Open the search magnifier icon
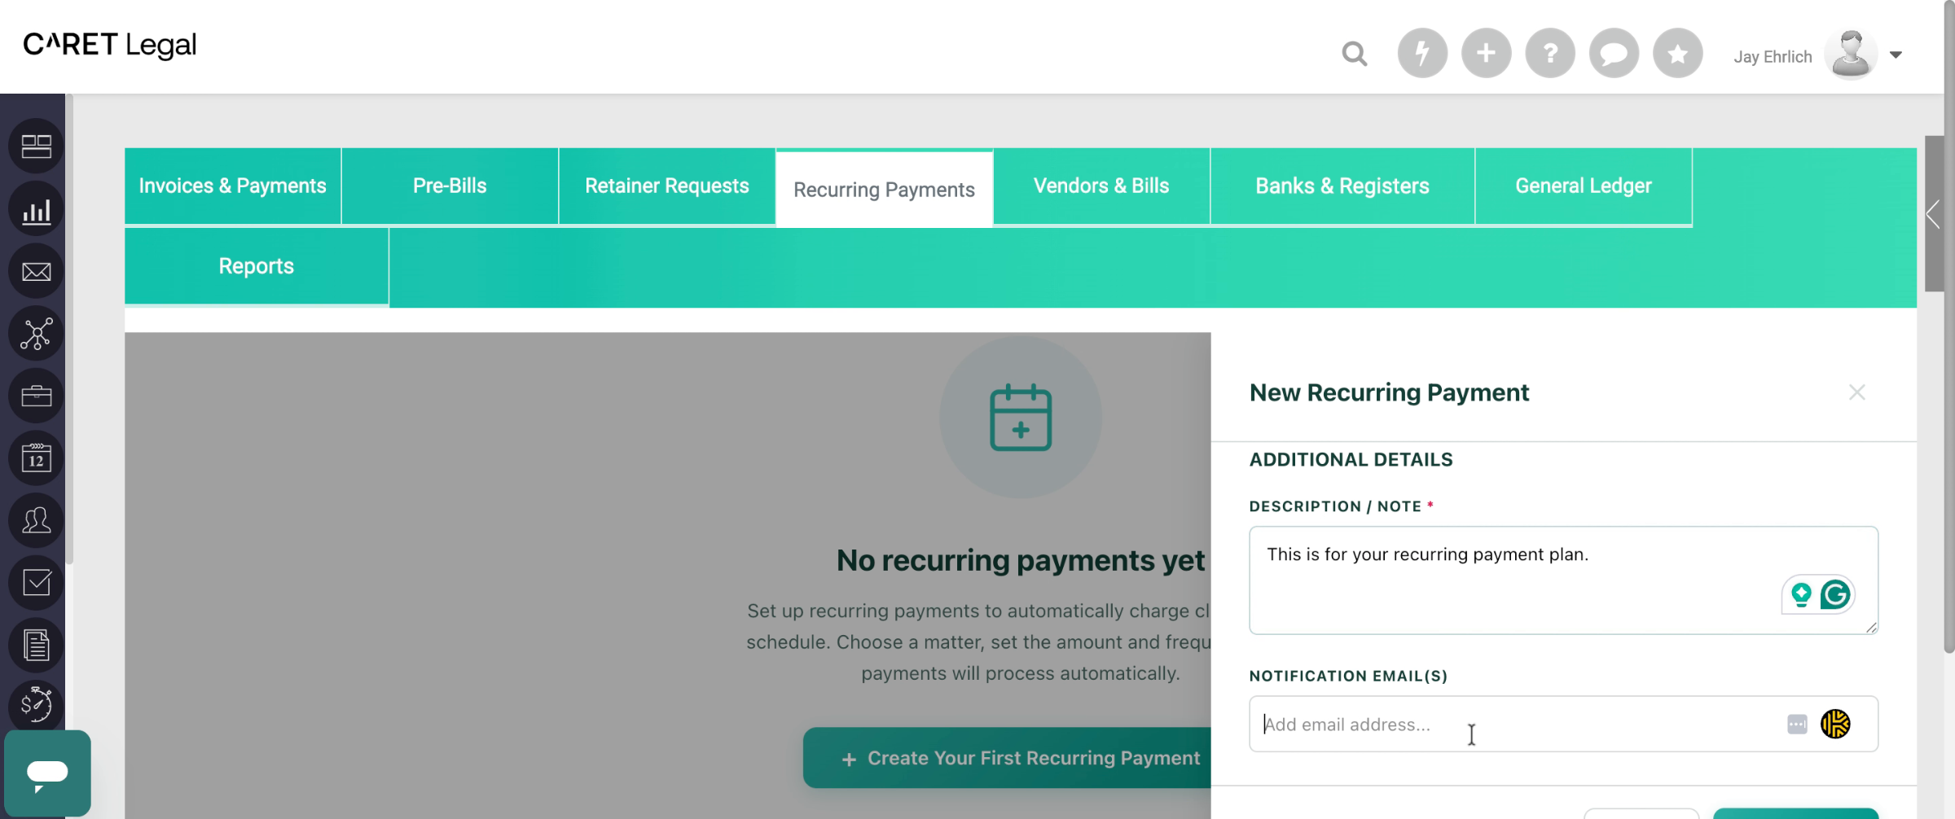This screenshot has height=819, width=1955. click(1355, 54)
